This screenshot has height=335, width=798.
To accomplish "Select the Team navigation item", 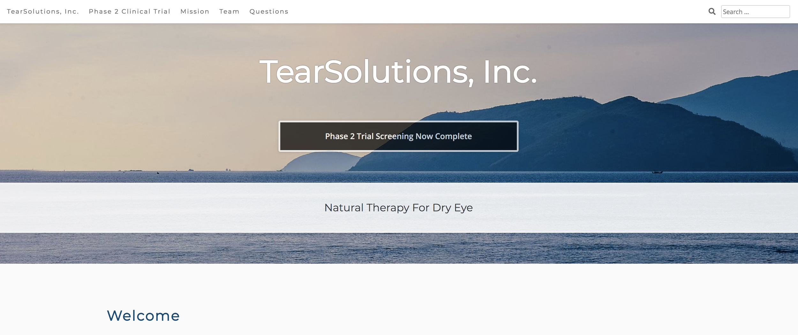I will point(229,11).
